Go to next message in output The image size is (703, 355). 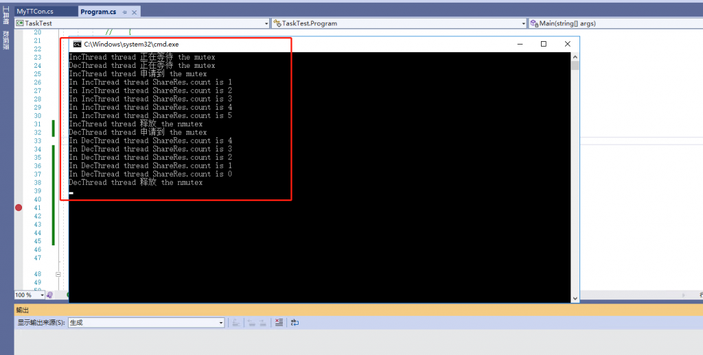point(263,322)
